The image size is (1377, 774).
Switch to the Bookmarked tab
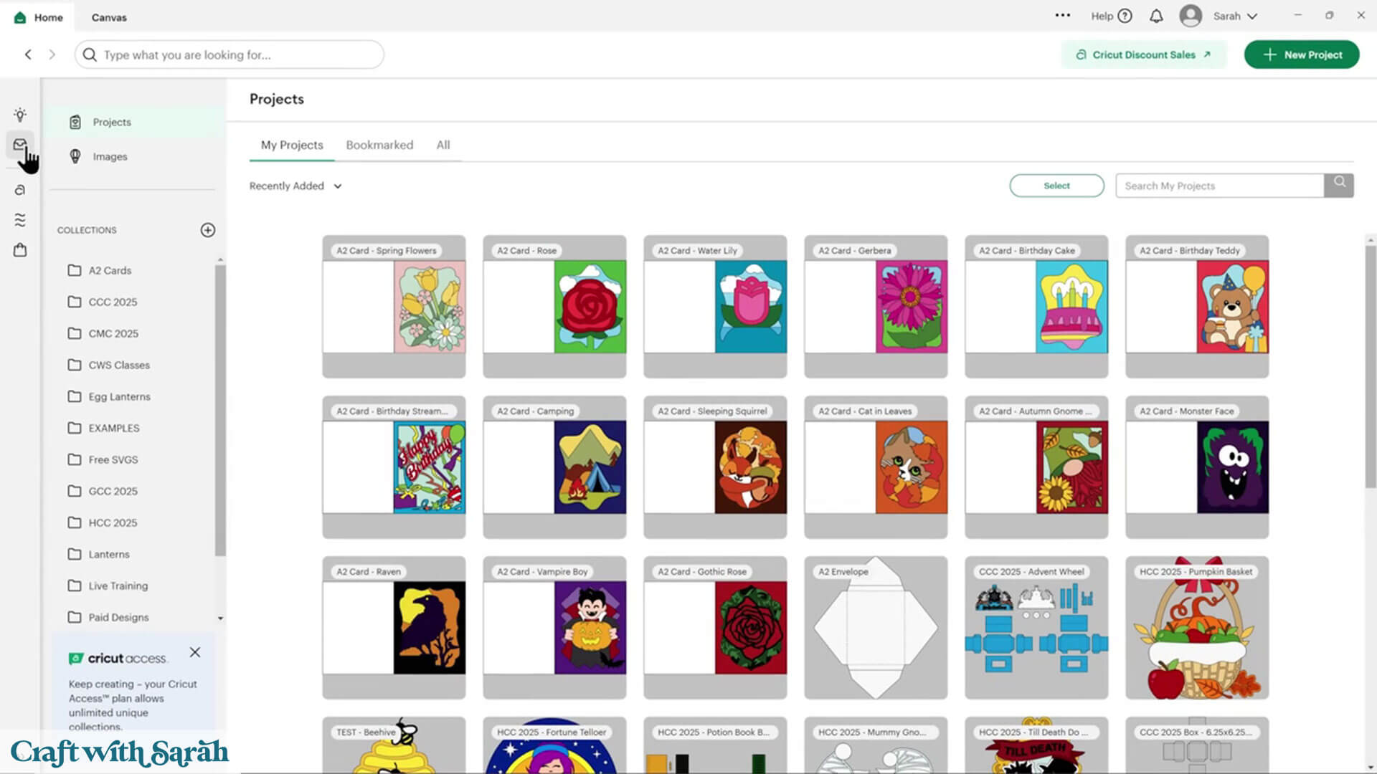click(379, 145)
